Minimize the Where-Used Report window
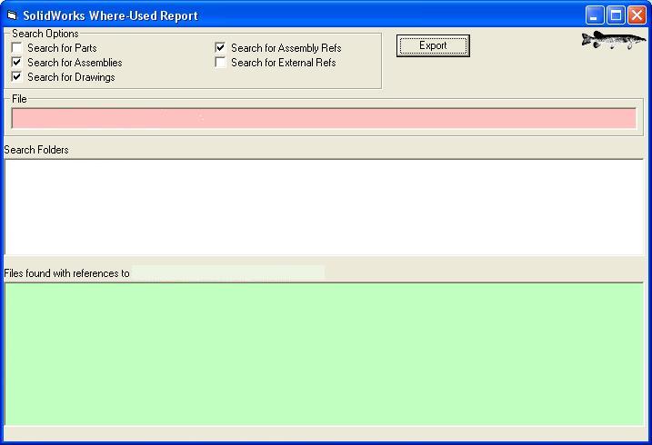The width and height of the screenshot is (652, 445). [x=595, y=15]
